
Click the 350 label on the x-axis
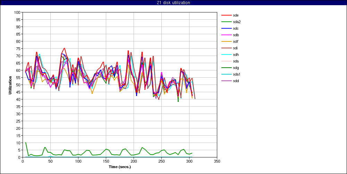coord(217,161)
